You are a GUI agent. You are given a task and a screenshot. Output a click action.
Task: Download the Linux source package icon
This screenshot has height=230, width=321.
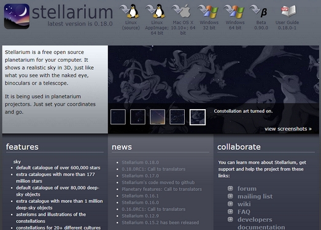(130, 11)
